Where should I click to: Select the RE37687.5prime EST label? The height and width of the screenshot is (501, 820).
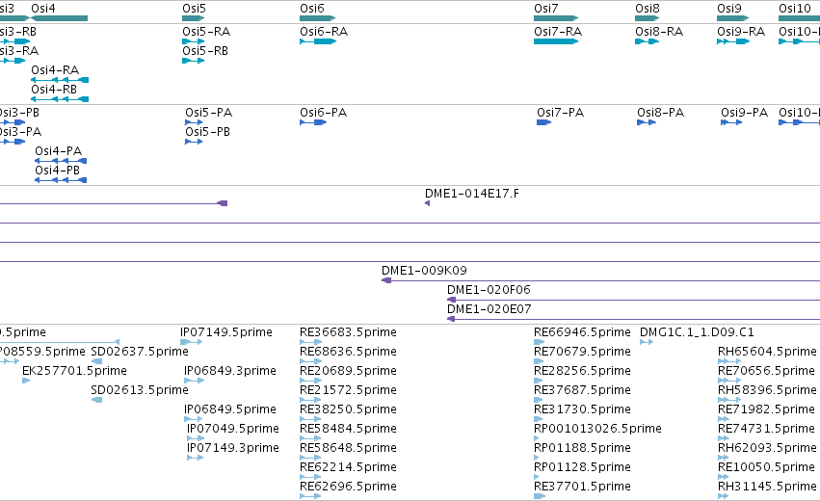pyautogui.click(x=582, y=390)
